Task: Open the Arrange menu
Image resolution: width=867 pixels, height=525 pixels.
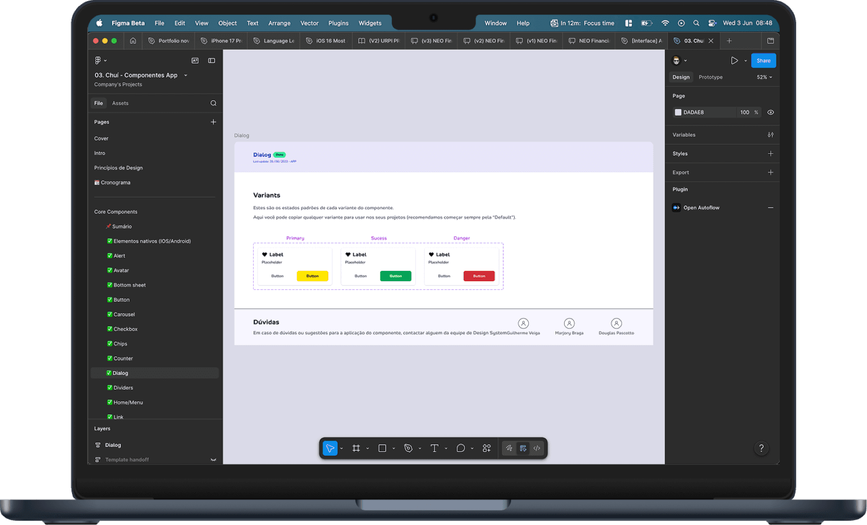Action: click(279, 23)
